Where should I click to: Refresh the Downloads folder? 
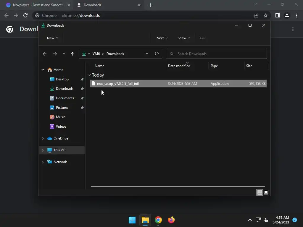tap(157, 54)
